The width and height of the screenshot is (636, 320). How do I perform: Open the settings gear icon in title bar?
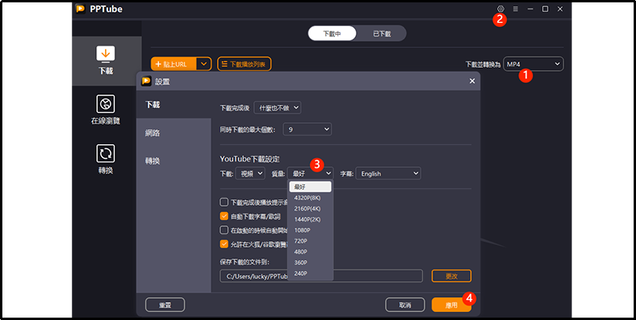(x=500, y=9)
